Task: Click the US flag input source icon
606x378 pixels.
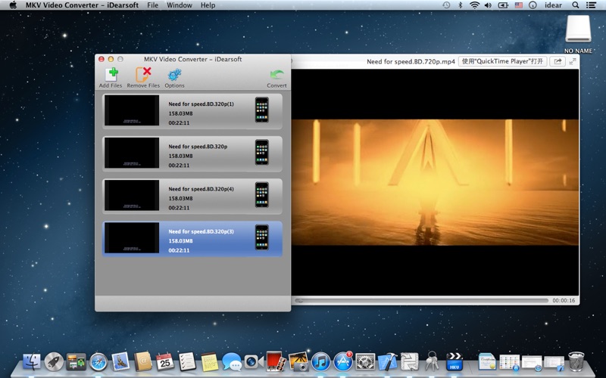Action: 519,5
